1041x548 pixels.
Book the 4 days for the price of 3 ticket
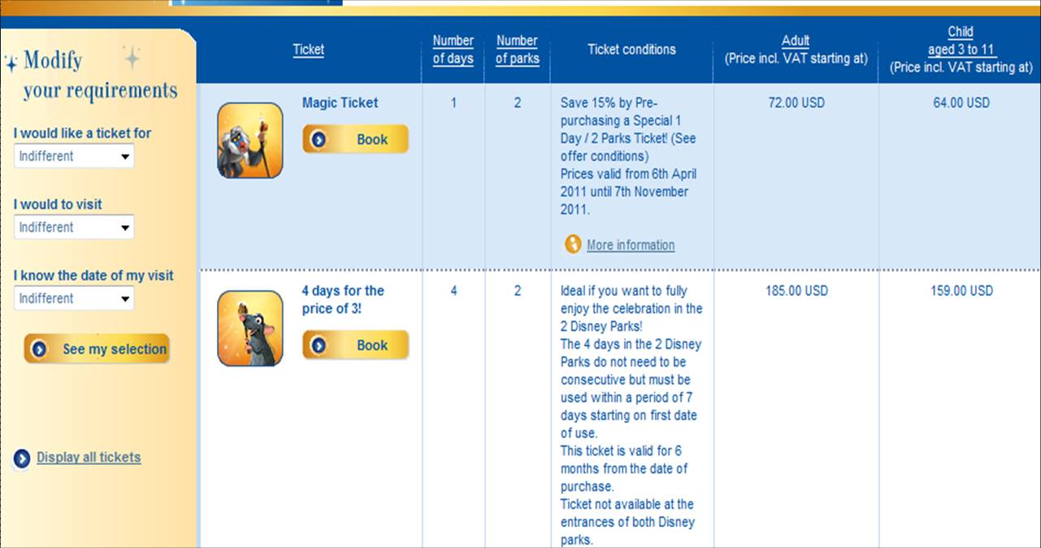[x=355, y=345]
